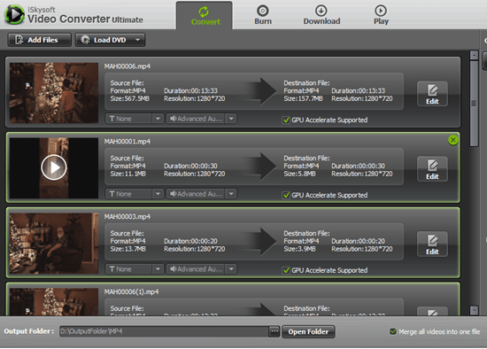
Task: Click the Add Files button
Action: coord(40,40)
